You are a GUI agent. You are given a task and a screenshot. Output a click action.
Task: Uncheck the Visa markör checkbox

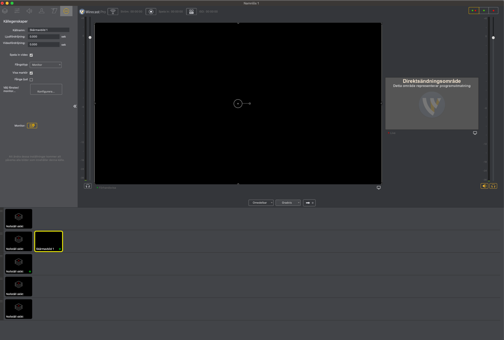(x=31, y=73)
